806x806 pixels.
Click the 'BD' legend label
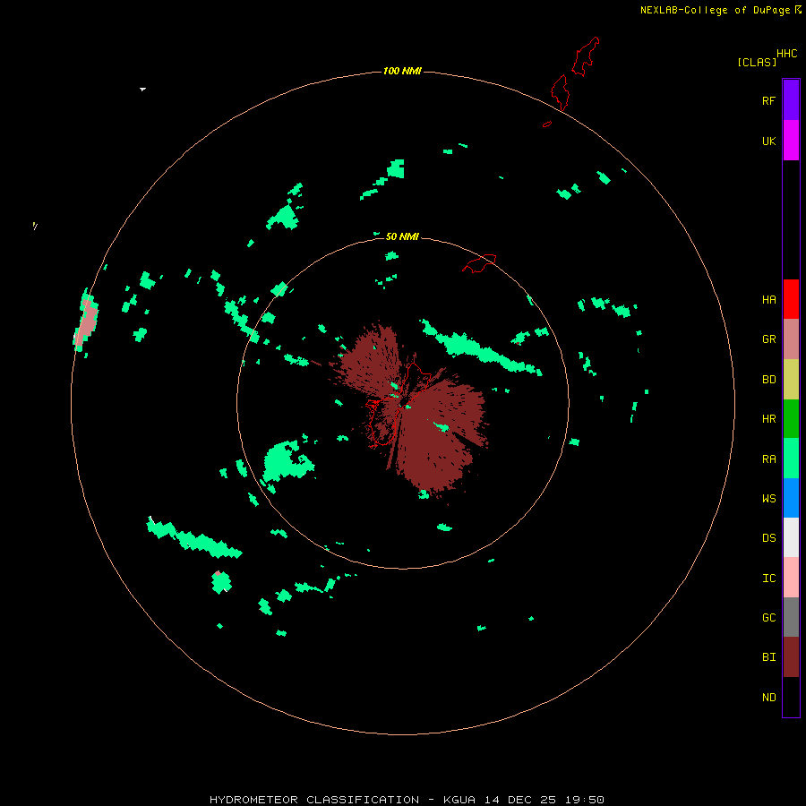[768, 380]
